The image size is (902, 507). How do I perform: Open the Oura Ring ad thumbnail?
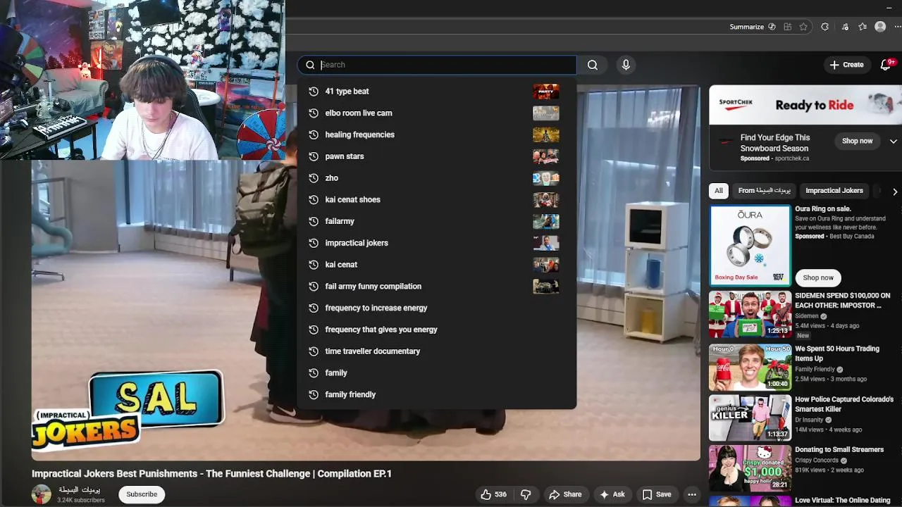coord(750,245)
